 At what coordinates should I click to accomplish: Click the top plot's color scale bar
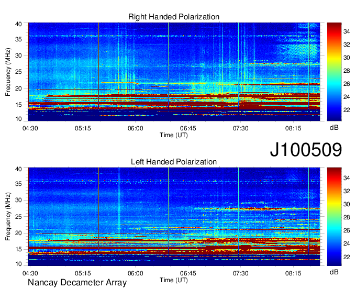click(334, 72)
